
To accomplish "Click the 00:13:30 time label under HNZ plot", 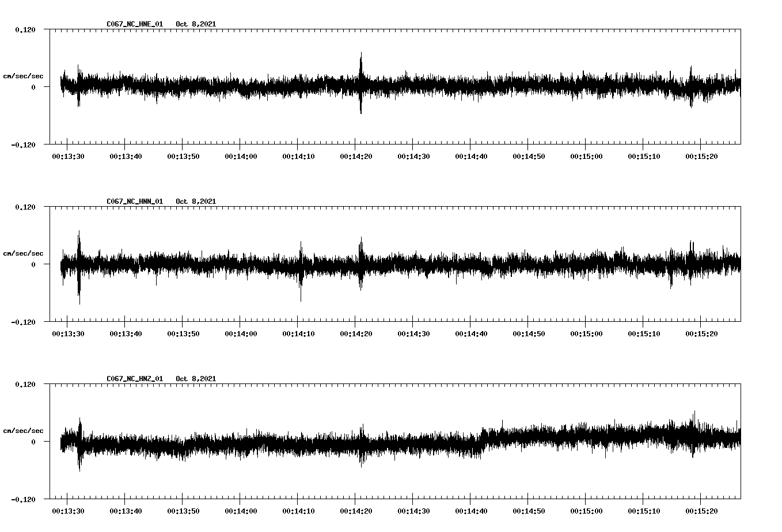I will [68, 511].
